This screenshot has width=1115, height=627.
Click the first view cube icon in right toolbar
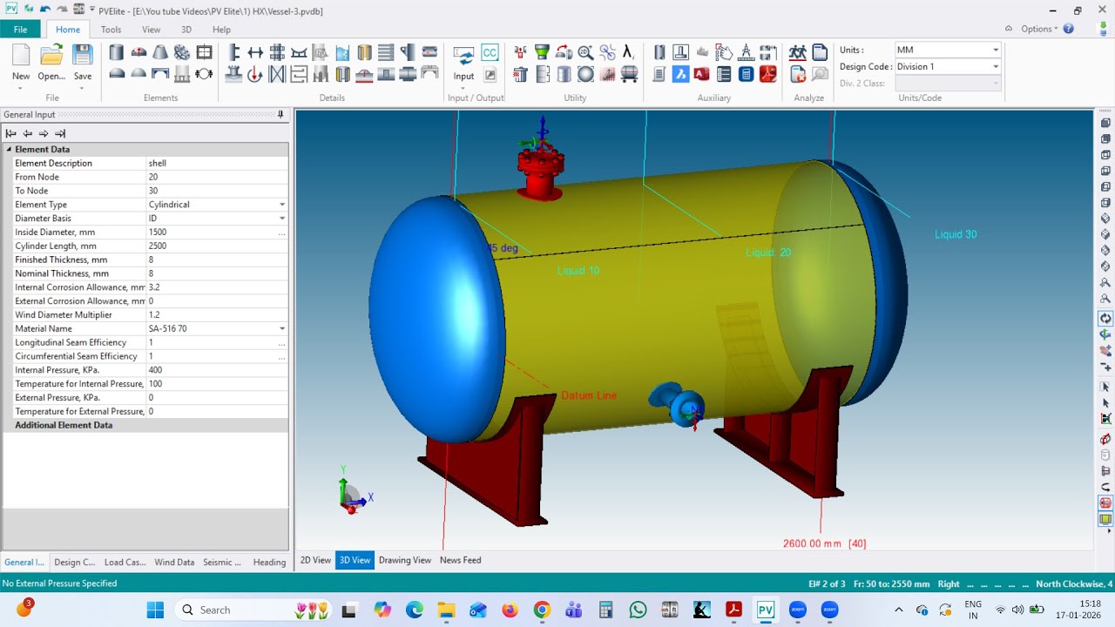[1105, 123]
